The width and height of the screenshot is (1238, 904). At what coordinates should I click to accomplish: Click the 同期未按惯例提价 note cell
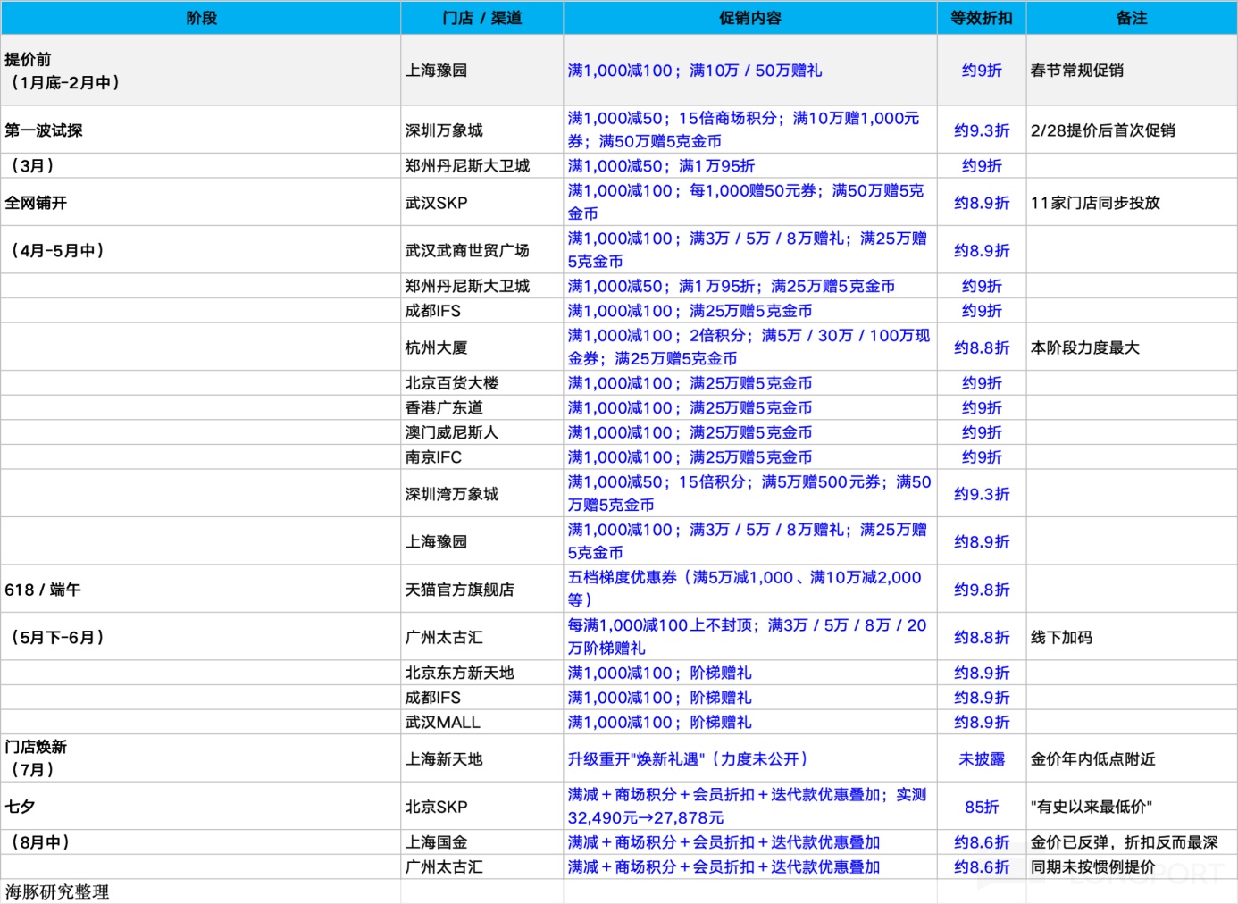(1132, 866)
